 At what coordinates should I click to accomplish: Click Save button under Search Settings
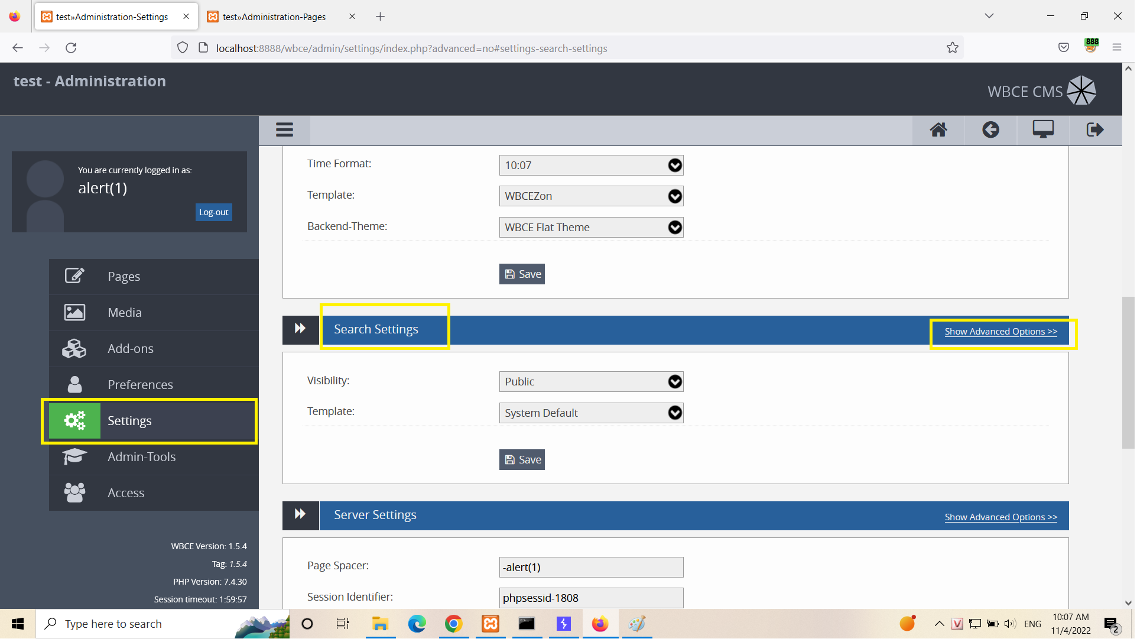pos(523,461)
